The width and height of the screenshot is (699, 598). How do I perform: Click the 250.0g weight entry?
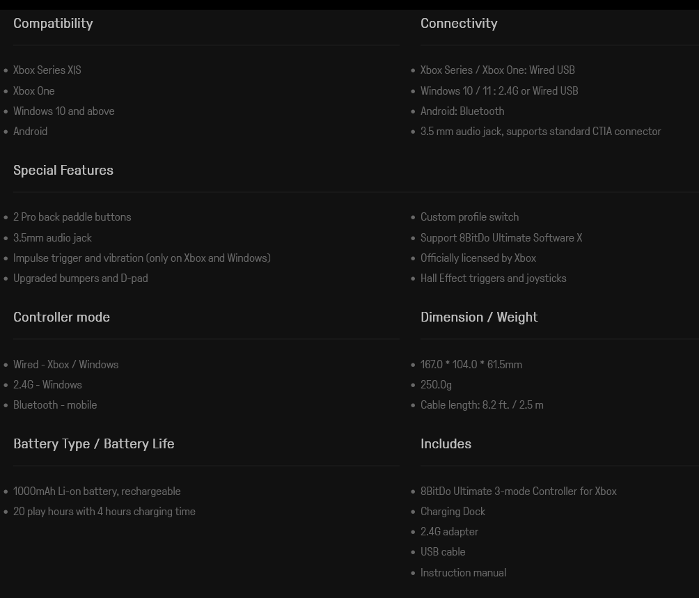(436, 384)
